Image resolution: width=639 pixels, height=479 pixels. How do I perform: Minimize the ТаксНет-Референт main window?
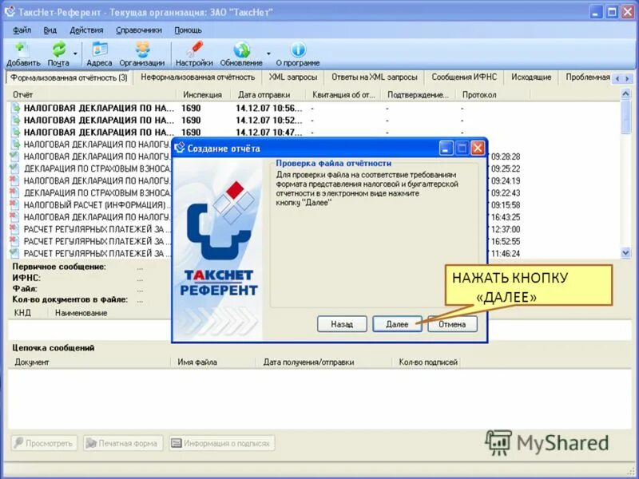coord(596,12)
